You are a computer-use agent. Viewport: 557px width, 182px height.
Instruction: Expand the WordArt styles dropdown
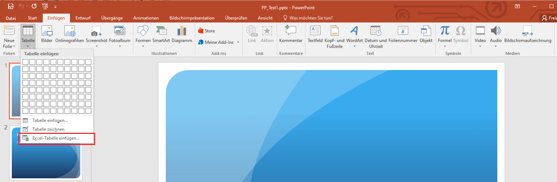coord(354,46)
